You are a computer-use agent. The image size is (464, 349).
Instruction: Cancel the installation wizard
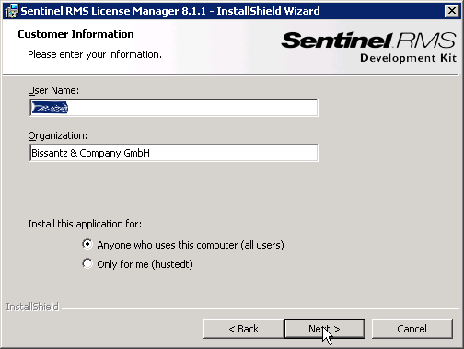point(412,329)
